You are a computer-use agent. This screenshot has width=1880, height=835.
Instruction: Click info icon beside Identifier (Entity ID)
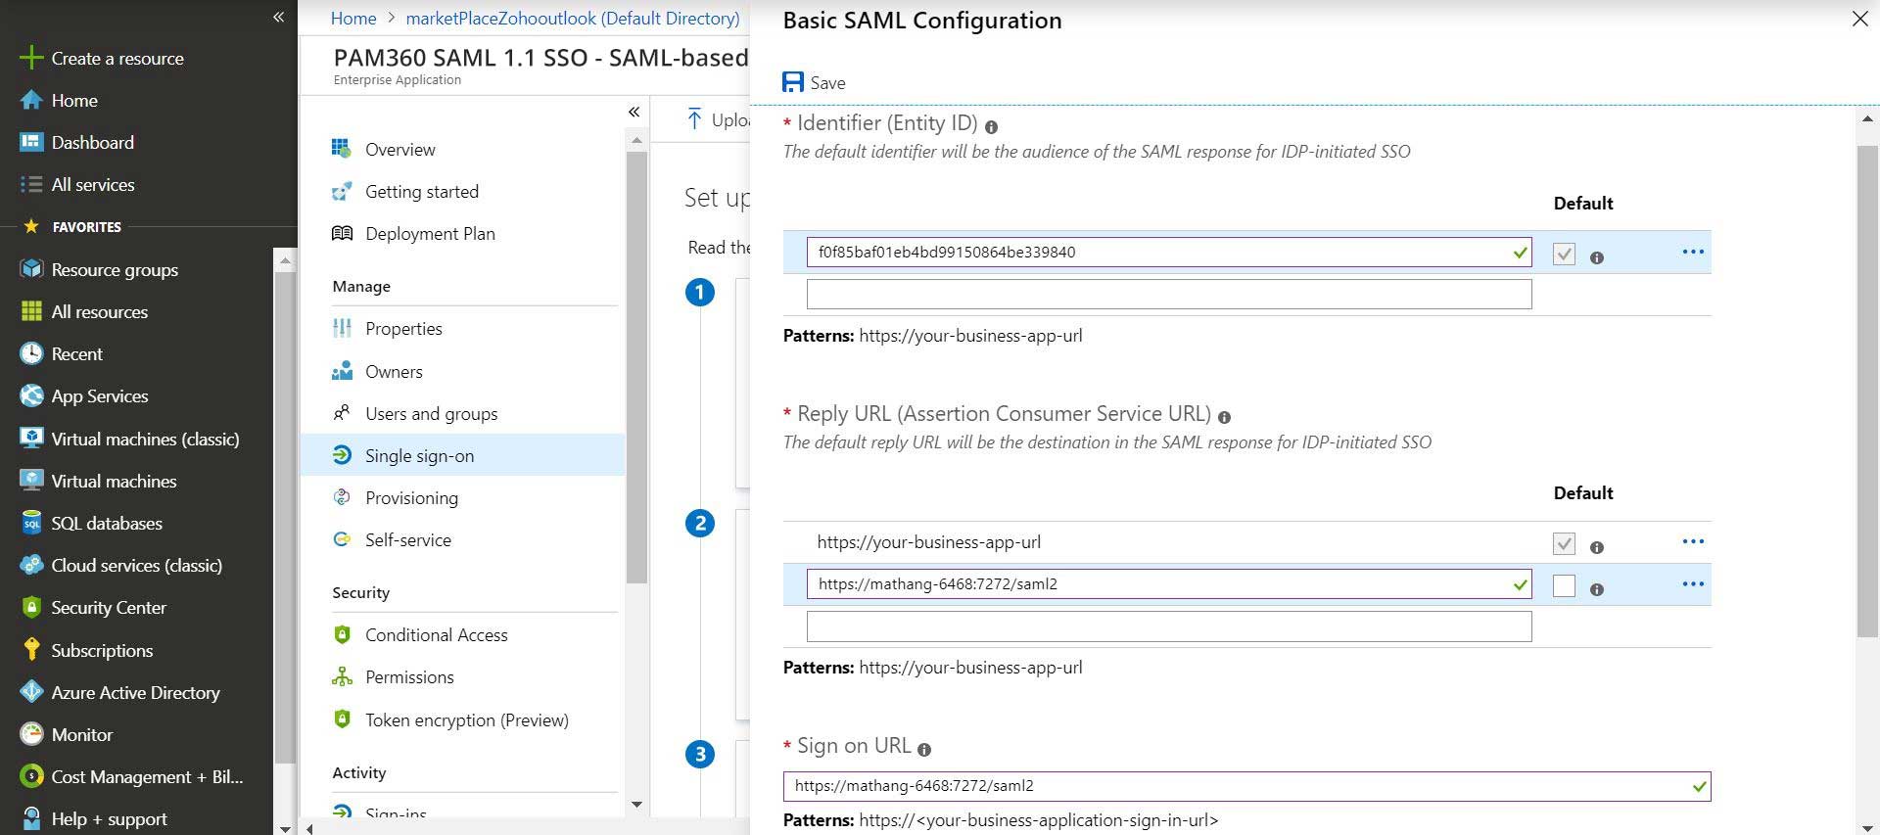991,127
